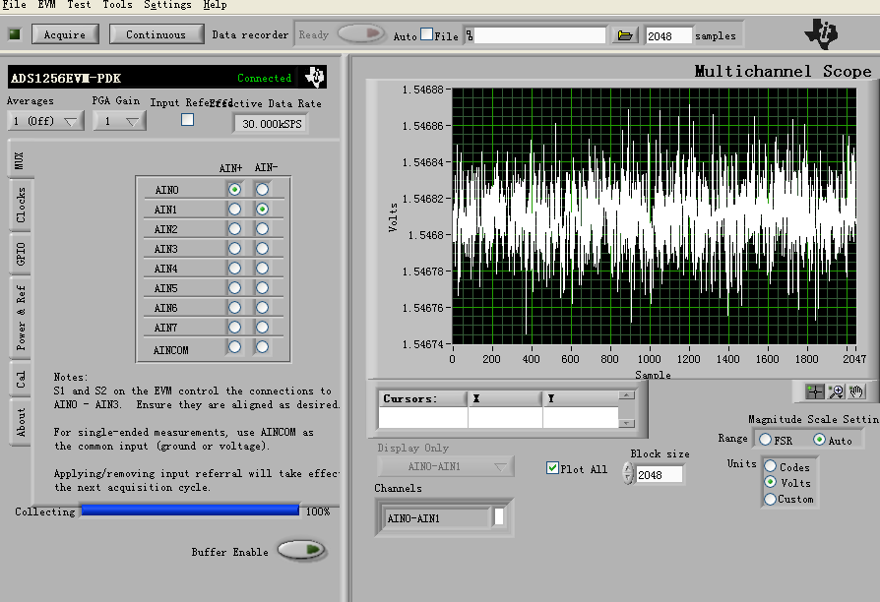
Task: Open the Averages dropdown
Action: tap(45, 122)
